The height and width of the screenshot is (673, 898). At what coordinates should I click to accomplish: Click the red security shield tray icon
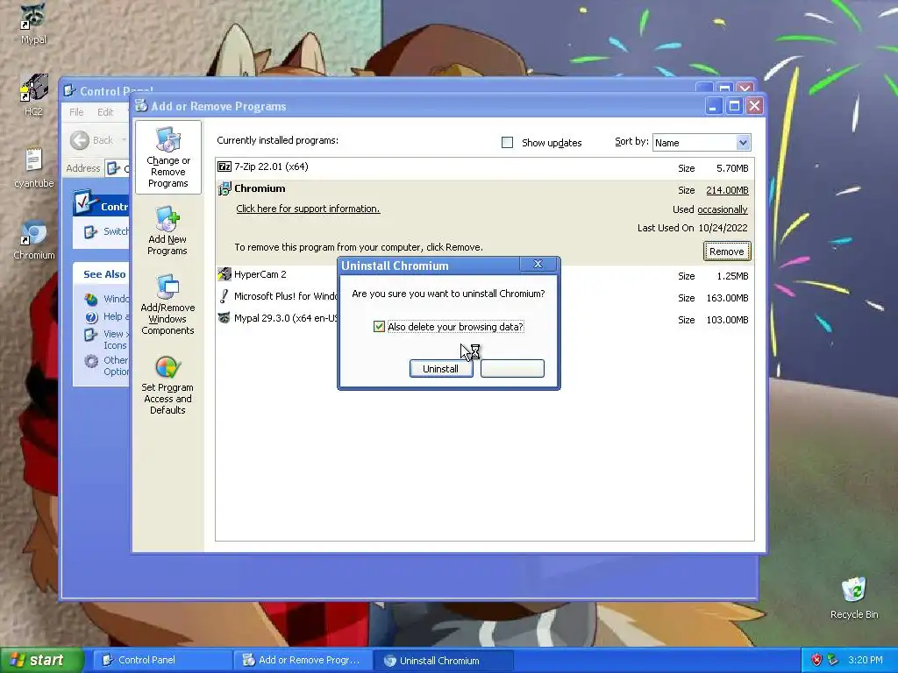pos(816,660)
